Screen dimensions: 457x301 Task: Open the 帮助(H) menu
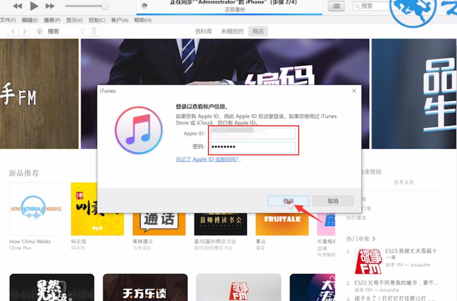[x=143, y=20]
